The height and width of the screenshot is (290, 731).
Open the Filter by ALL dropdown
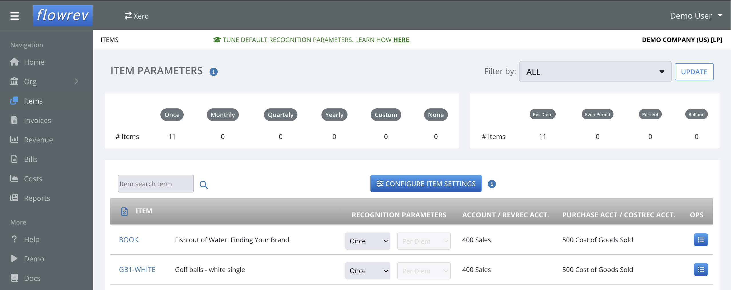[595, 71]
